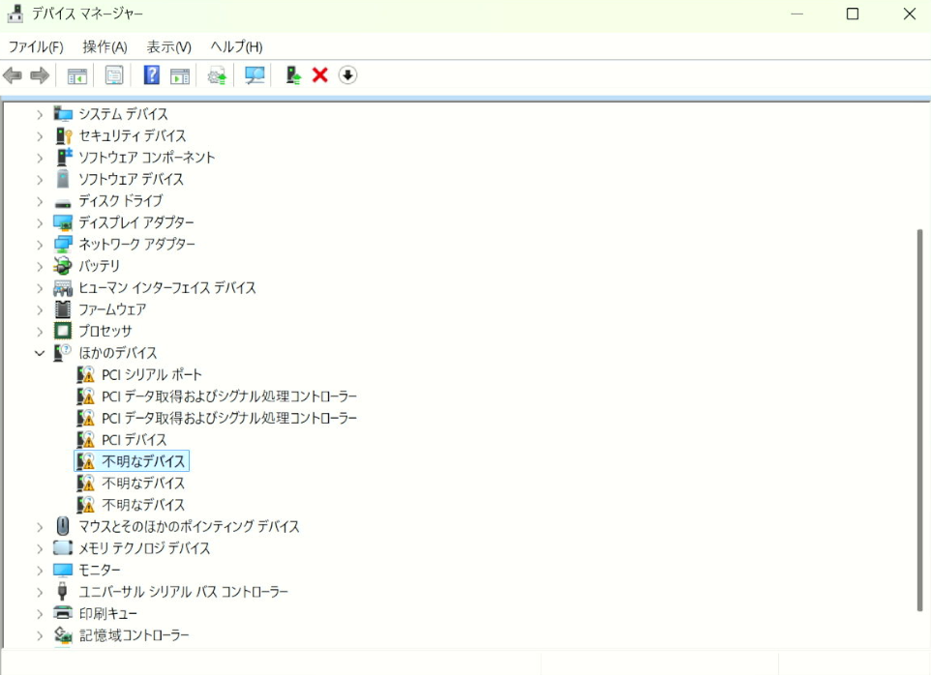The image size is (931, 675).
Task: Close the デバイス マネージャー window
Action: [x=910, y=14]
